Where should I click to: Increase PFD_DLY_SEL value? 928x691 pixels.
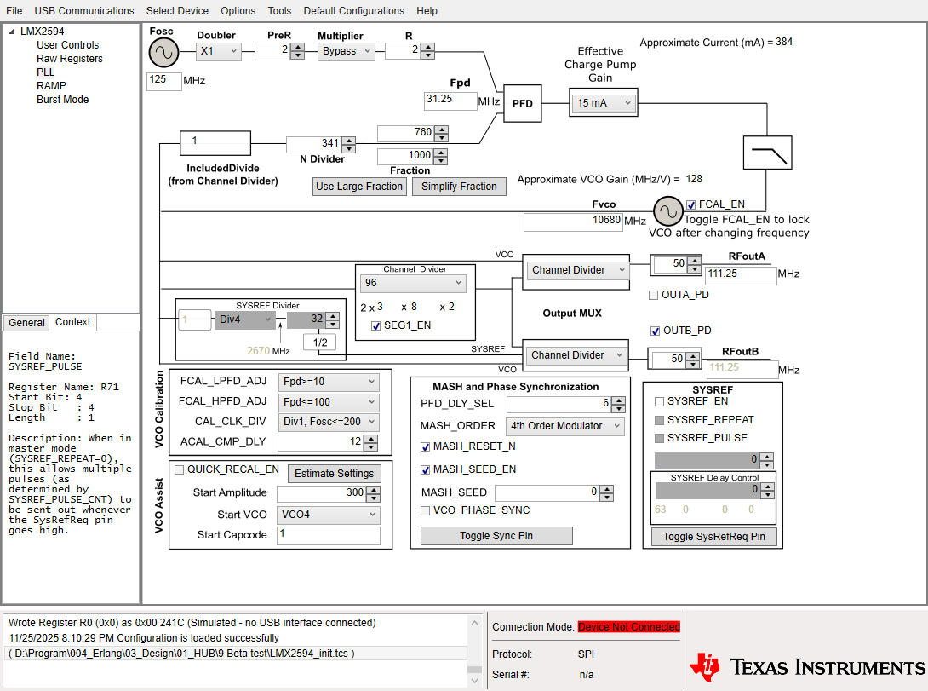click(x=618, y=400)
